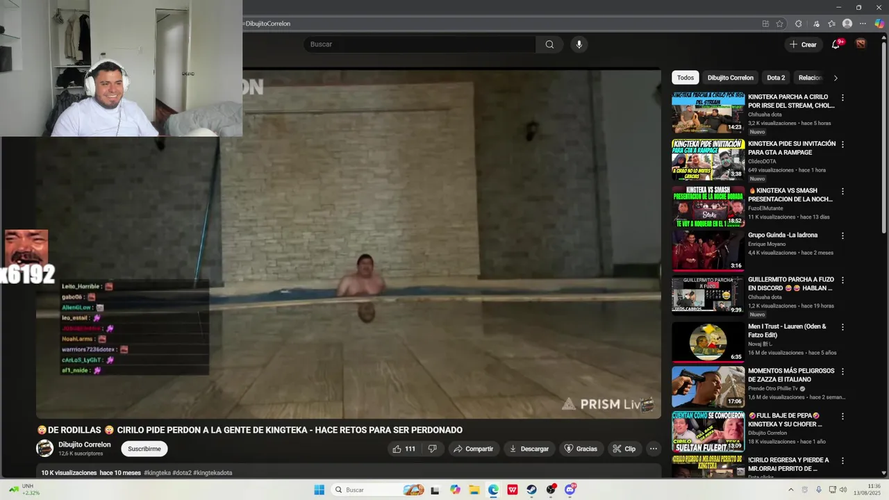Open volume control in system tray
Image resolution: width=889 pixels, height=500 pixels.
click(843, 490)
